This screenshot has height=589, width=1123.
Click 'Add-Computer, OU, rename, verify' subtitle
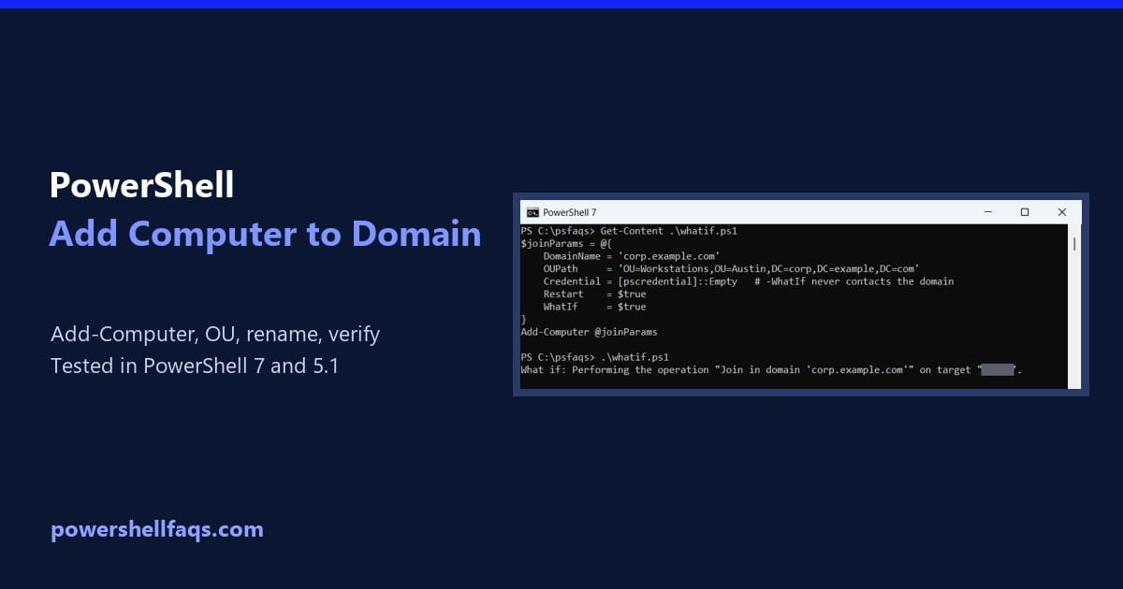click(x=215, y=334)
